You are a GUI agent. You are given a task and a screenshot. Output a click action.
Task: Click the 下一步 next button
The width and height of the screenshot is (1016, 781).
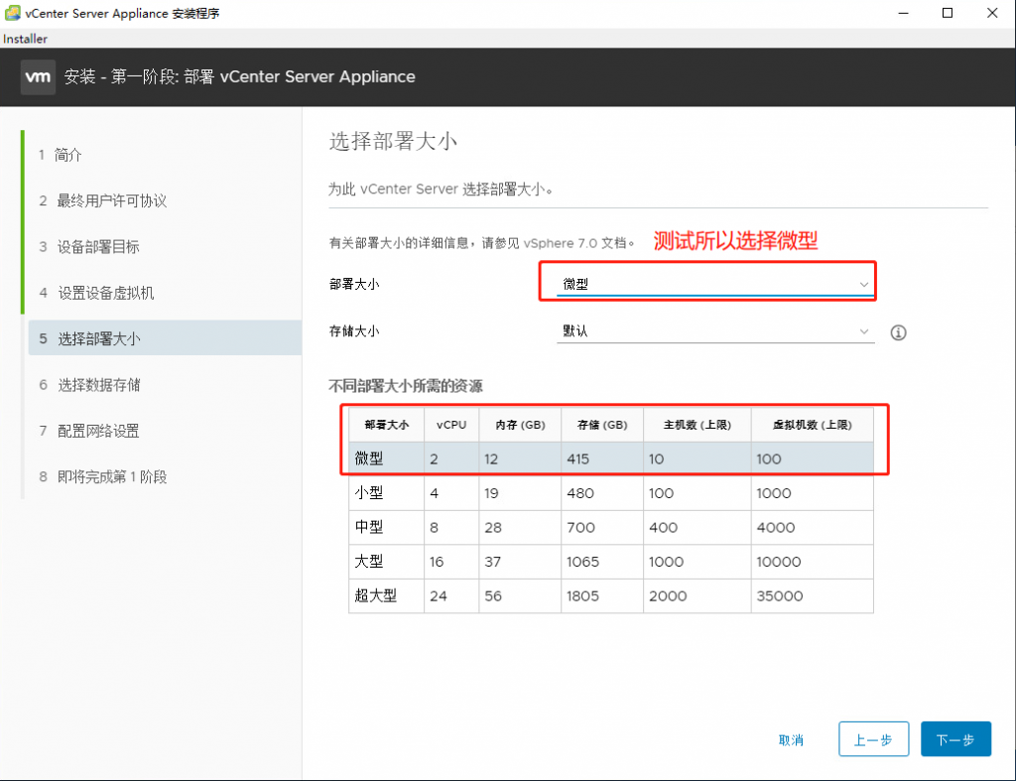(x=955, y=739)
